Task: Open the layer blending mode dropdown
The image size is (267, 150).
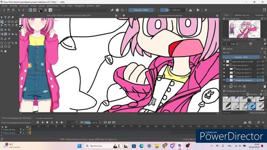Action: (242, 53)
